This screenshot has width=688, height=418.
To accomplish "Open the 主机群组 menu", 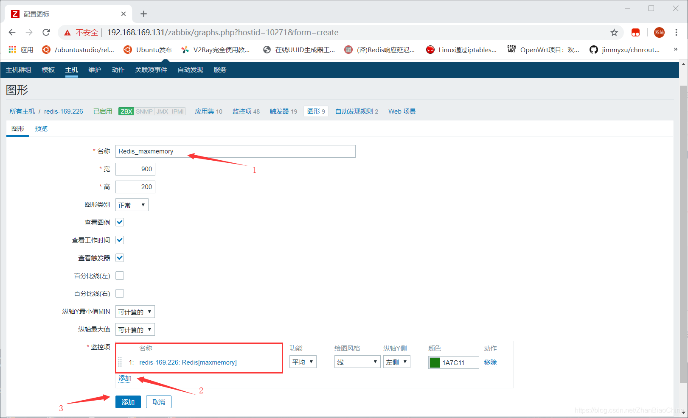I will click(19, 70).
